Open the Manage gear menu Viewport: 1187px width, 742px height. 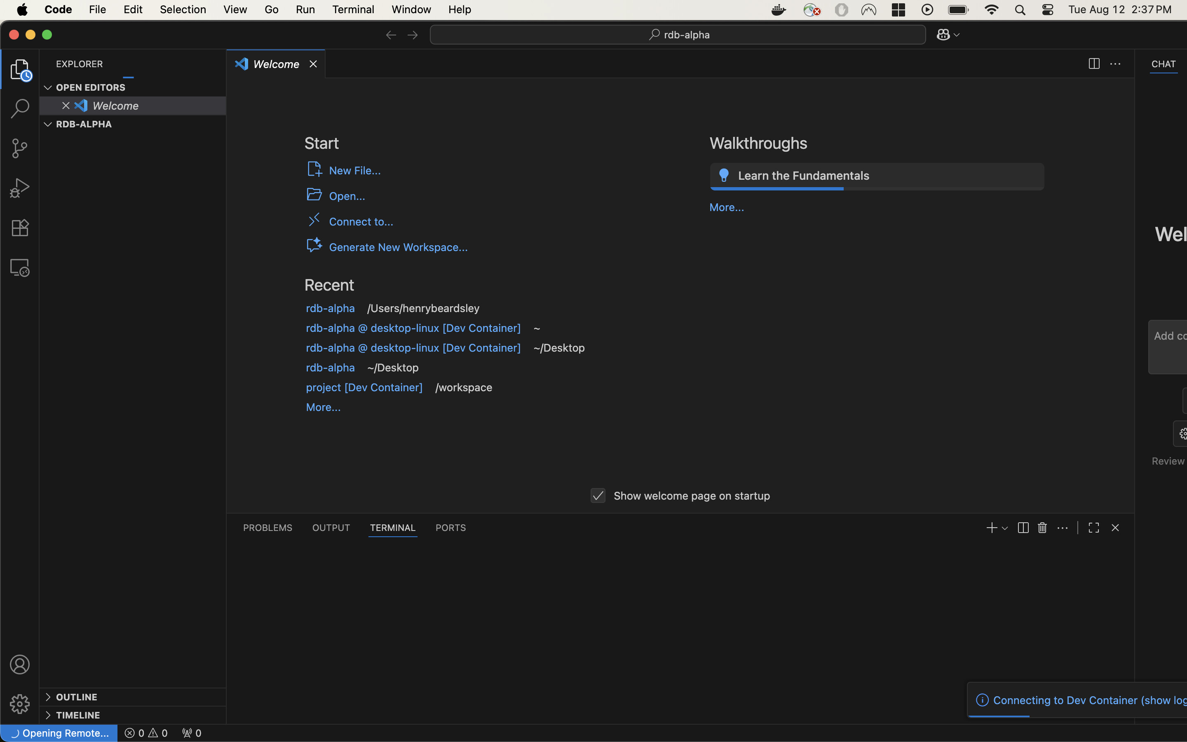[x=20, y=704]
